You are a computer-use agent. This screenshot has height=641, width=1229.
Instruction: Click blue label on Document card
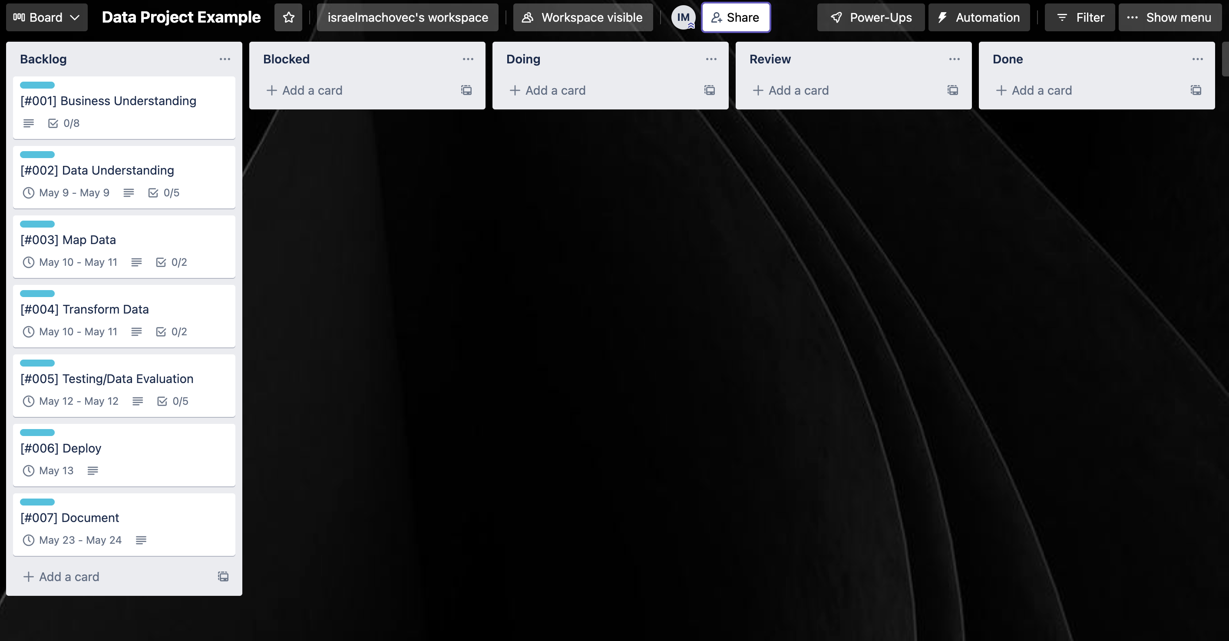coord(37,502)
